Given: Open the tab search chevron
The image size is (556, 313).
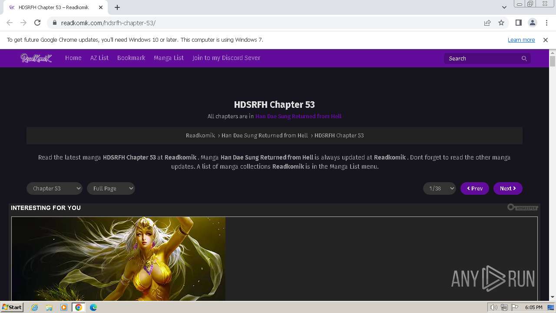Looking at the screenshot, I should pos(504,7).
